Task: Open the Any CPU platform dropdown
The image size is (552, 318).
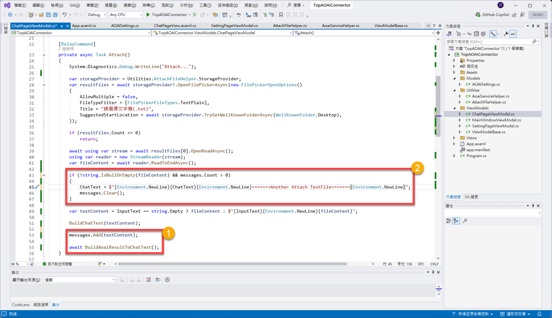Action: (x=126, y=15)
